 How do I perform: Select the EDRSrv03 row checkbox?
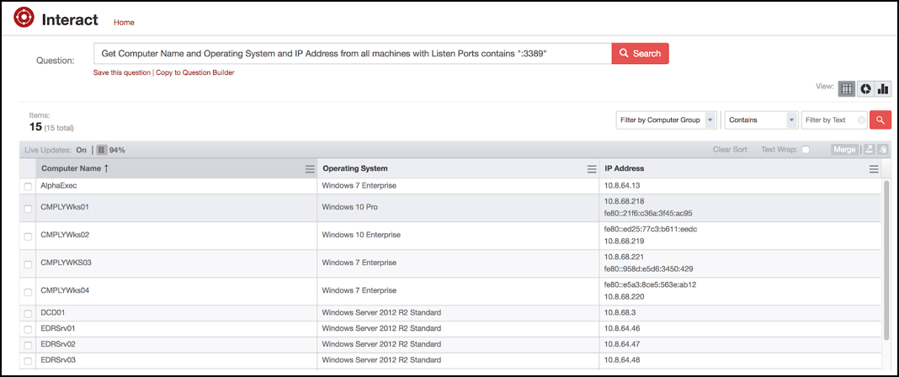click(28, 362)
